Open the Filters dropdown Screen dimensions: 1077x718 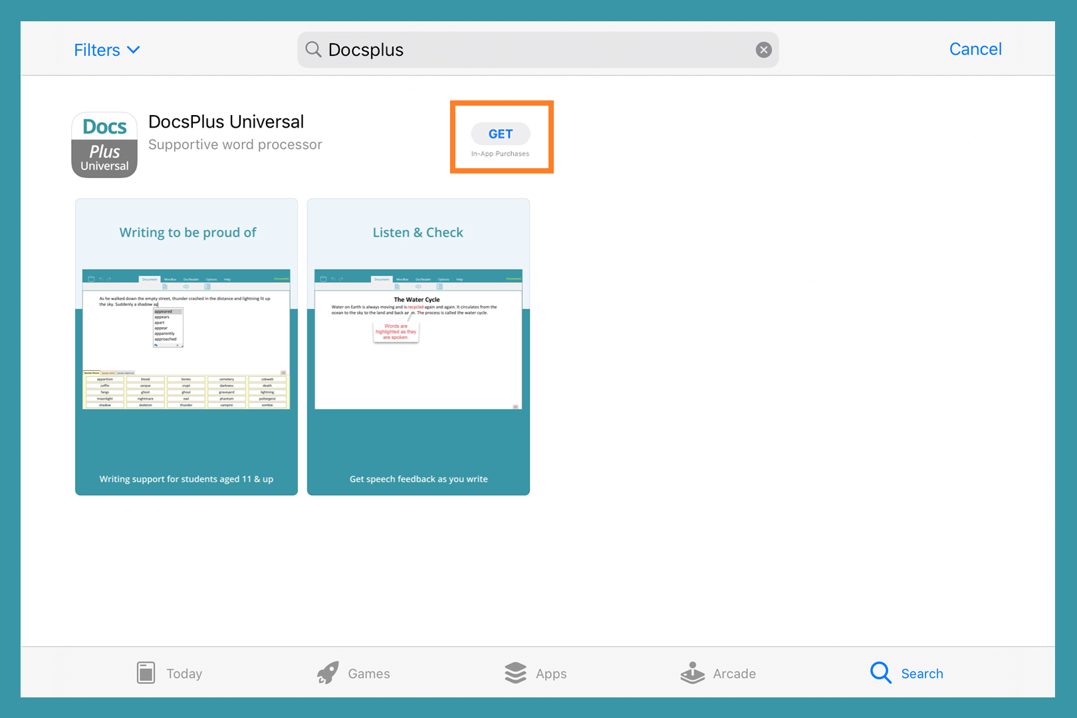pyautogui.click(x=107, y=50)
